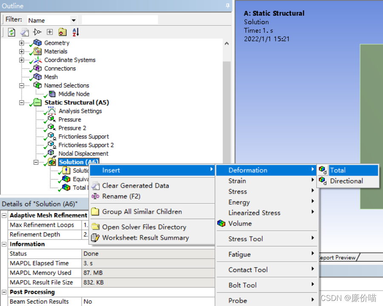Open the Deformation submenu

(x=267, y=170)
